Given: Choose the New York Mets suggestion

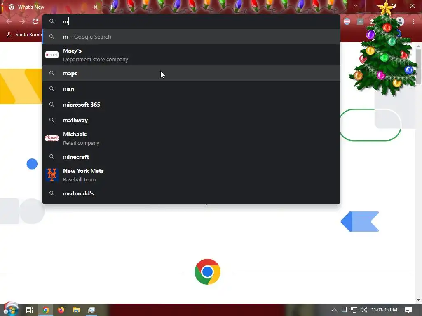Looking at the screenshot, I should point(191,175).
